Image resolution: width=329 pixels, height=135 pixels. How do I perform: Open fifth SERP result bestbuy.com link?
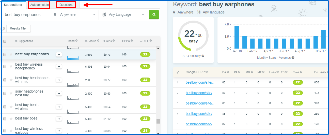pyautogui.click(x=200, y=124)
